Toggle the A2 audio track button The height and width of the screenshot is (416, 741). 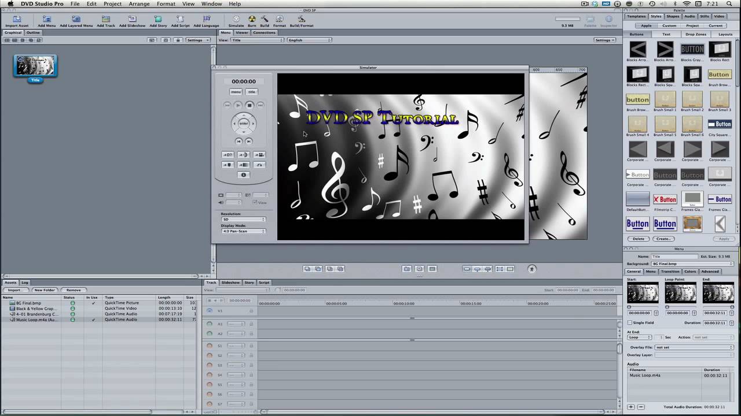click(x=210, y=334)
